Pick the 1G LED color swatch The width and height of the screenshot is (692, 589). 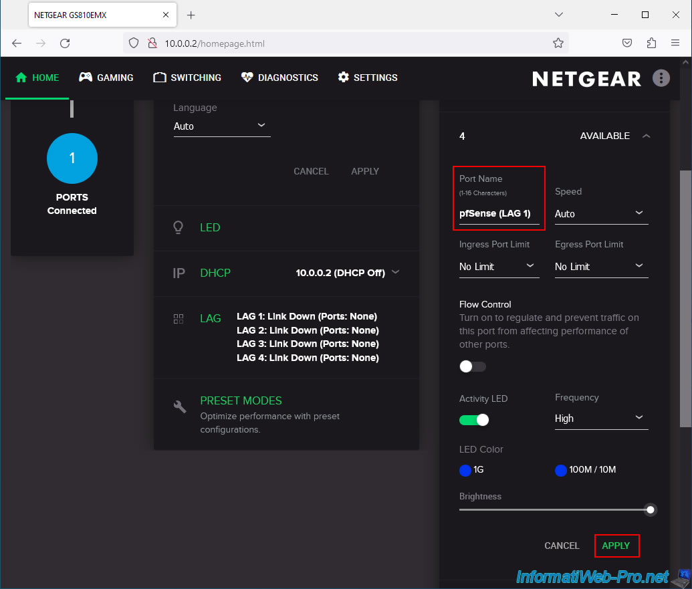(465, 470)
